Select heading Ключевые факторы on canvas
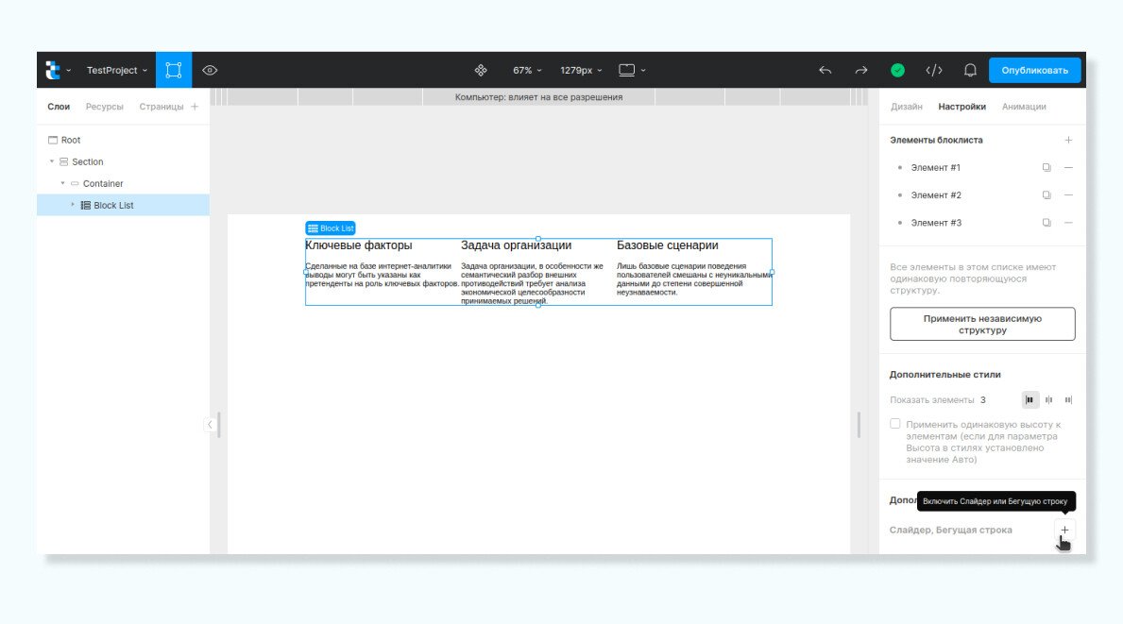Screen dimensions: 1123x624 359,245
